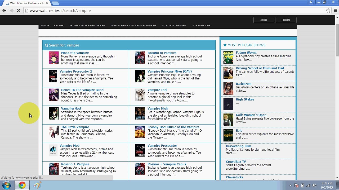
Task: Open the Windows Start menu
Action: 7,185
